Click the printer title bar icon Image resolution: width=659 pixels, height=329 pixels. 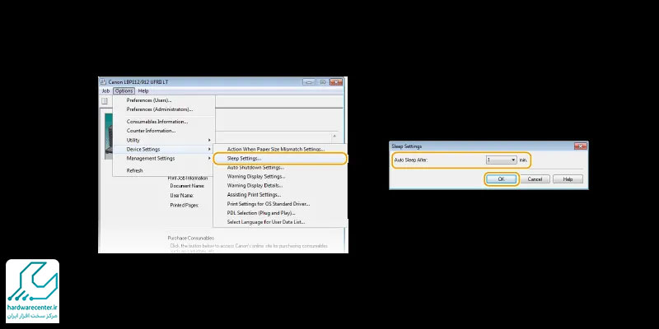(x=104, y=81)
